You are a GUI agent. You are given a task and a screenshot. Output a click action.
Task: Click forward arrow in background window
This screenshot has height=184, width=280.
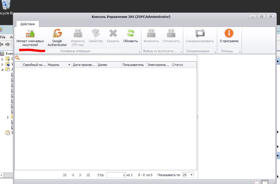click(8, 44)
